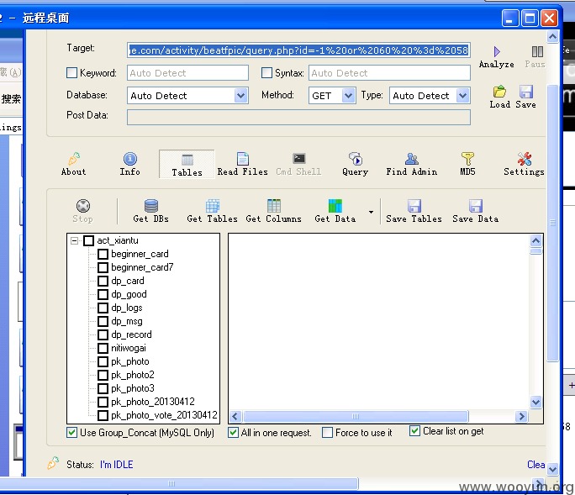Viewport: 575px width, 495px height.
Task: Select the nitiwogai table name
Action: pyautogui.click(x=129, y=348)
